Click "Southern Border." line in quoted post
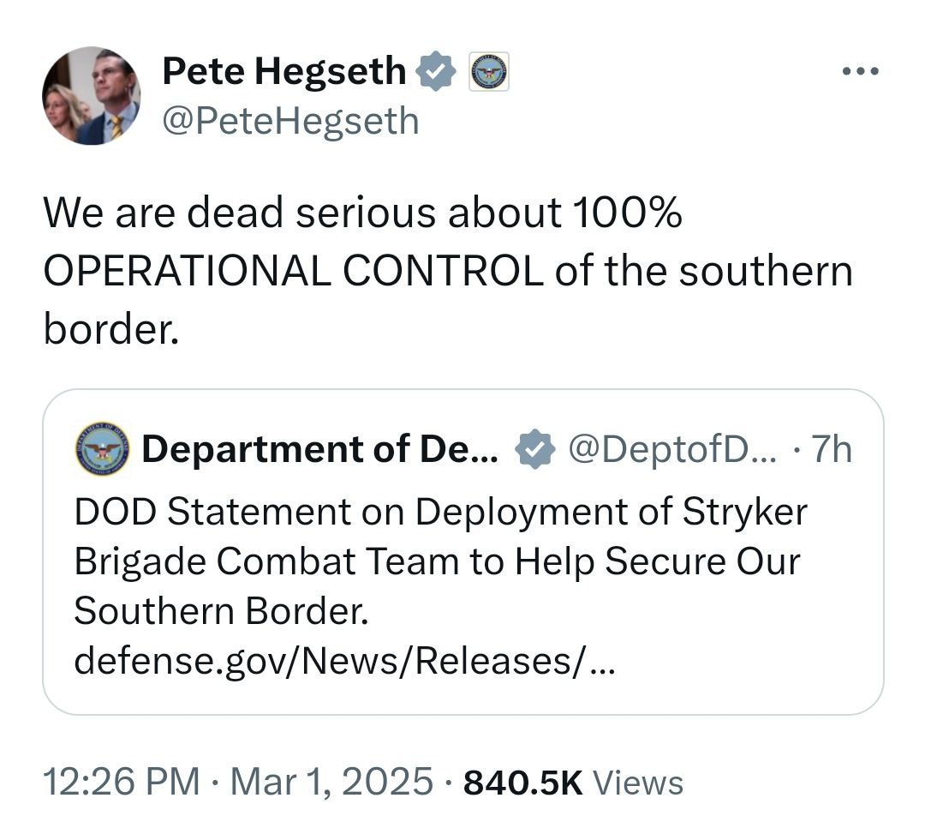The height and width of the screenshot is (840, 925). tap(221, 611)
